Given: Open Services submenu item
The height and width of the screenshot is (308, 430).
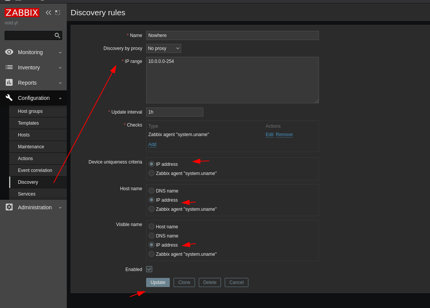Looking at the screenshot, I should click(38, 194).
